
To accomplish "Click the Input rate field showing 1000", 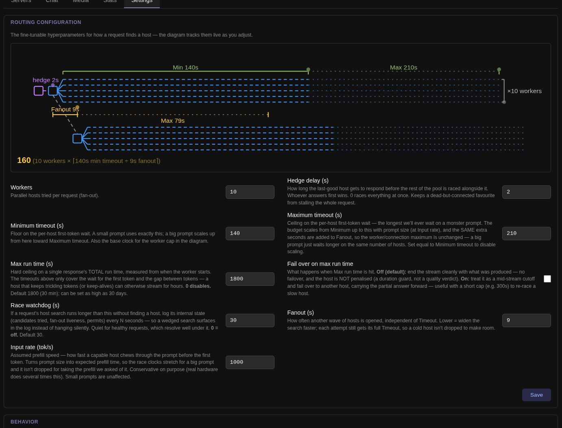I will (x=250, y=362).
